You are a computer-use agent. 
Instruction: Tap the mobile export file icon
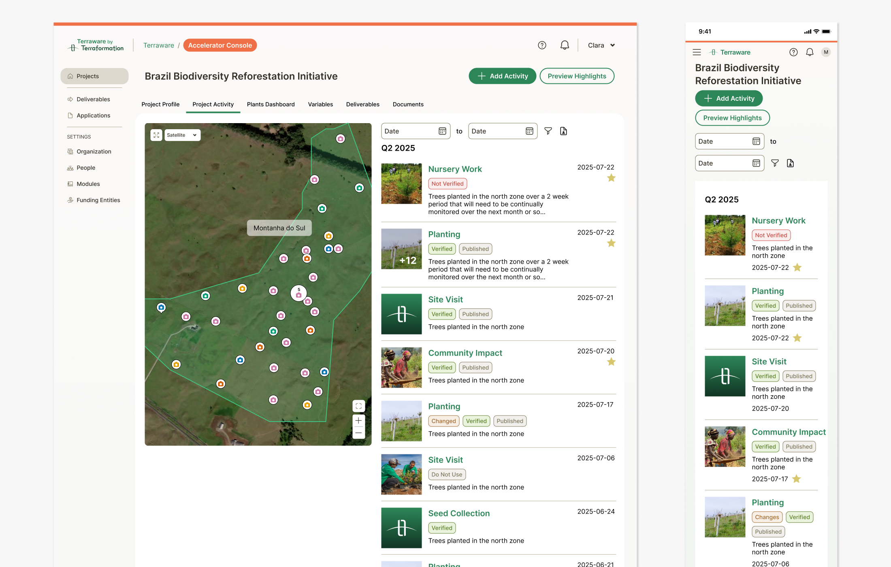click(x=790, y=163)
